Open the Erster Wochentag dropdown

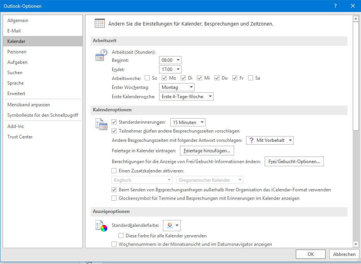[177, 87]
